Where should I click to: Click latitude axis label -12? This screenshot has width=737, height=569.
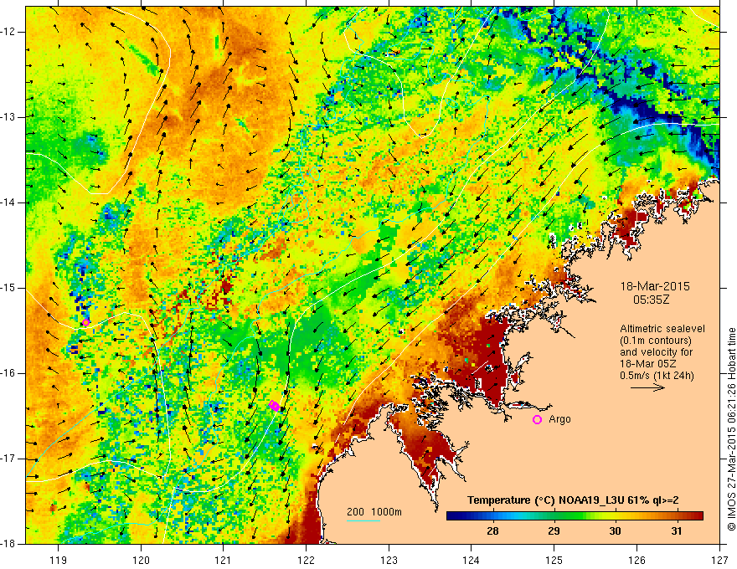point(9,32)
